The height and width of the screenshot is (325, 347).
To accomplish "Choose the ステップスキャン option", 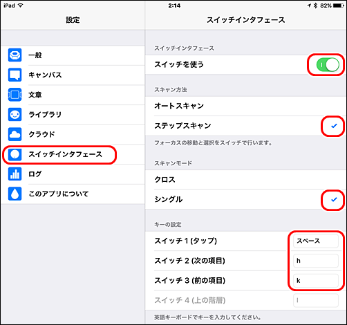I will tap(246, 126).
